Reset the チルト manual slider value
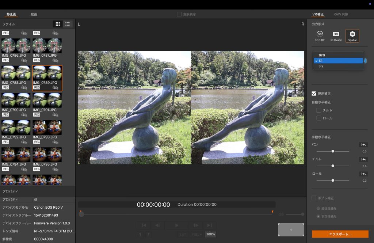 click(363, 159)
